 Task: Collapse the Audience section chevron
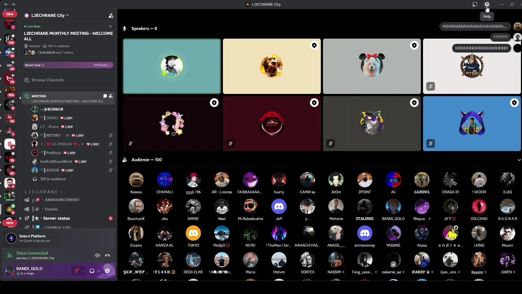(x=519, y=160)
